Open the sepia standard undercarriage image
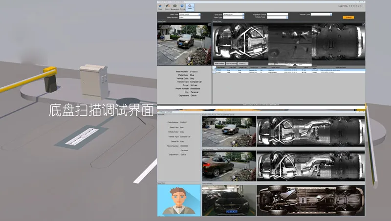Screen dimensions: 391x221 (x=310, y=200)
